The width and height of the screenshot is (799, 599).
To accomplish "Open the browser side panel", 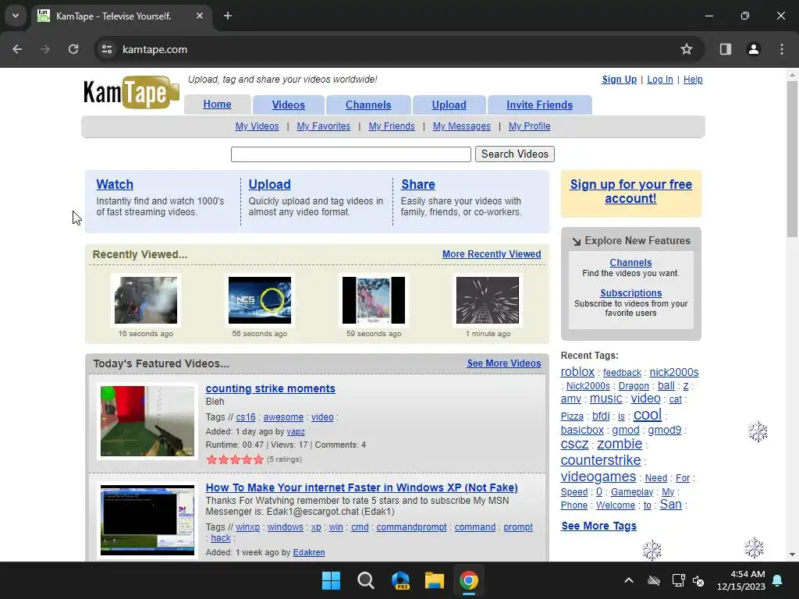I will click(x=725, y=49).
